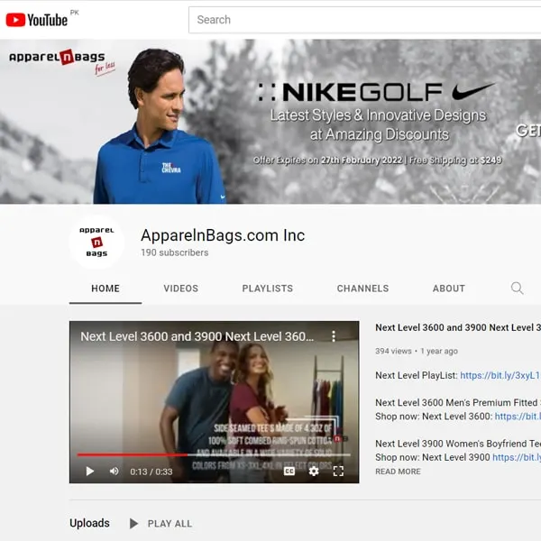Switch to the HOME tab
Image resolution: width=541 pixels, height=541 pixels.
[x=105, y=289]
